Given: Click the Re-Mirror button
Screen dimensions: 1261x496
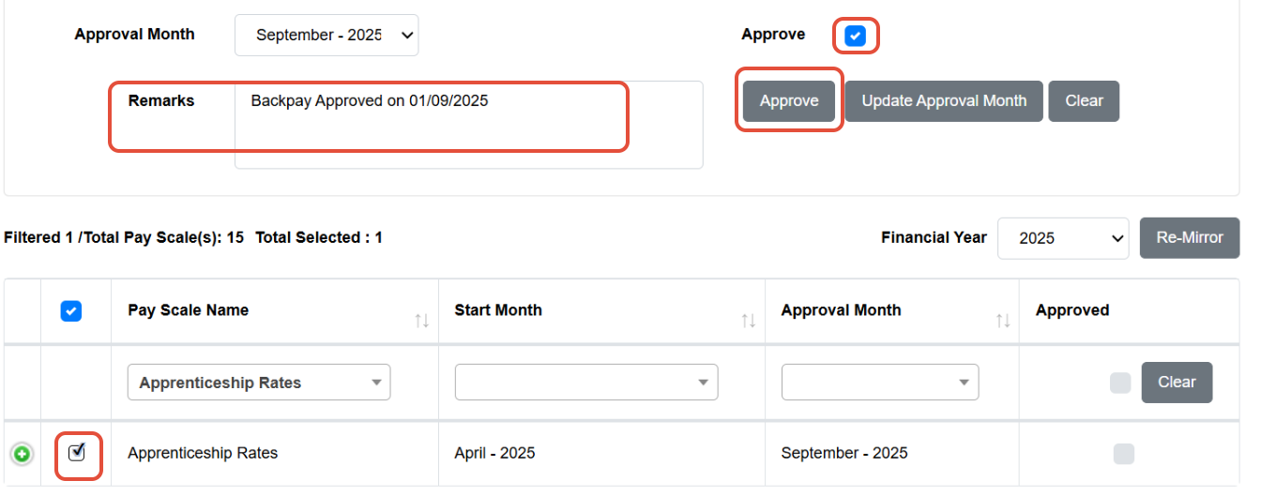Looking at the screenshot, I should (1190, 238).
